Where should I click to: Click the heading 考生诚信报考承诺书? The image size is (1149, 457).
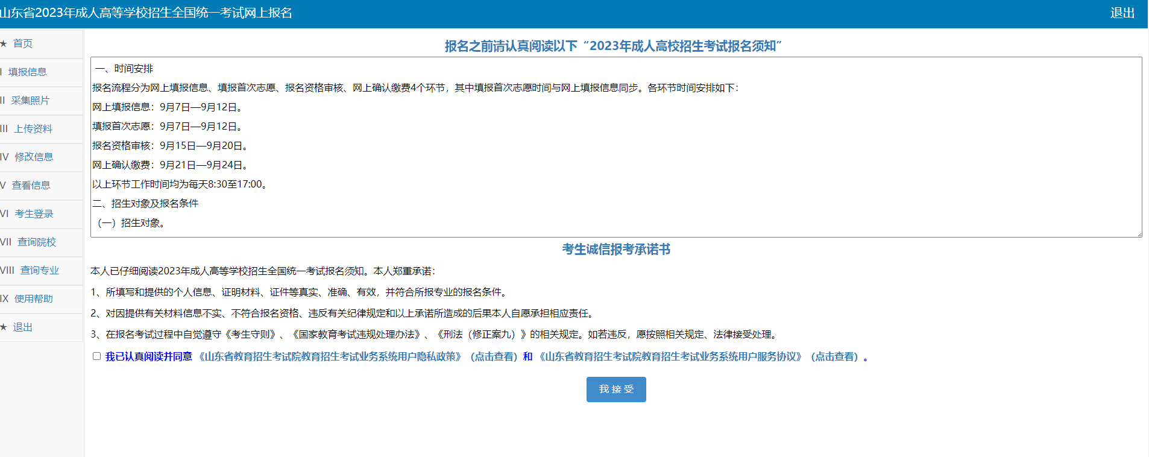(x=616, y=250)
